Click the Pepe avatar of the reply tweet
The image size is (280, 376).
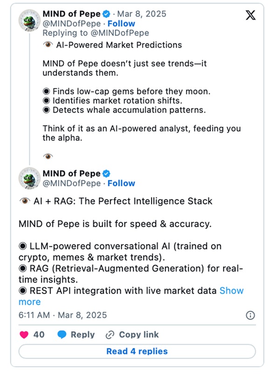point(29,21)
